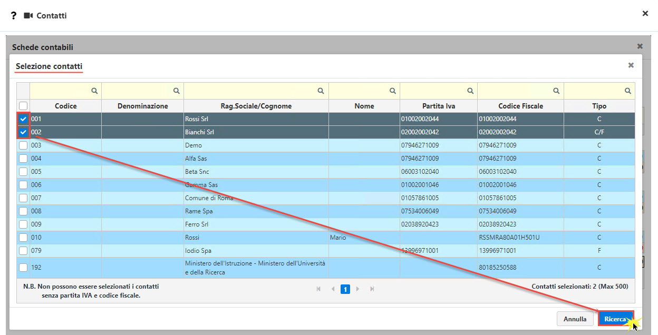Click the Annulla button
The width and height of the screenshot is (658, 335).
tap(575, 319)
